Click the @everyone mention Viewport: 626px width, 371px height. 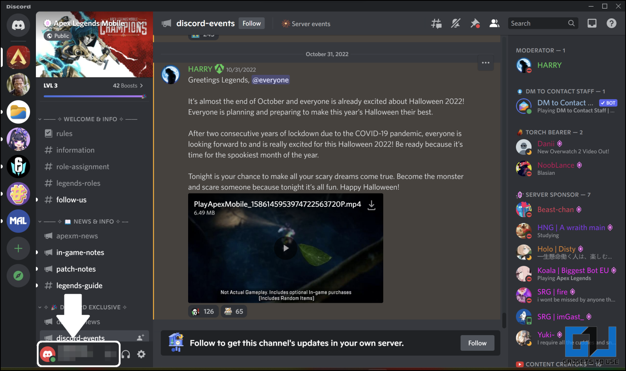tap(270, 80)
